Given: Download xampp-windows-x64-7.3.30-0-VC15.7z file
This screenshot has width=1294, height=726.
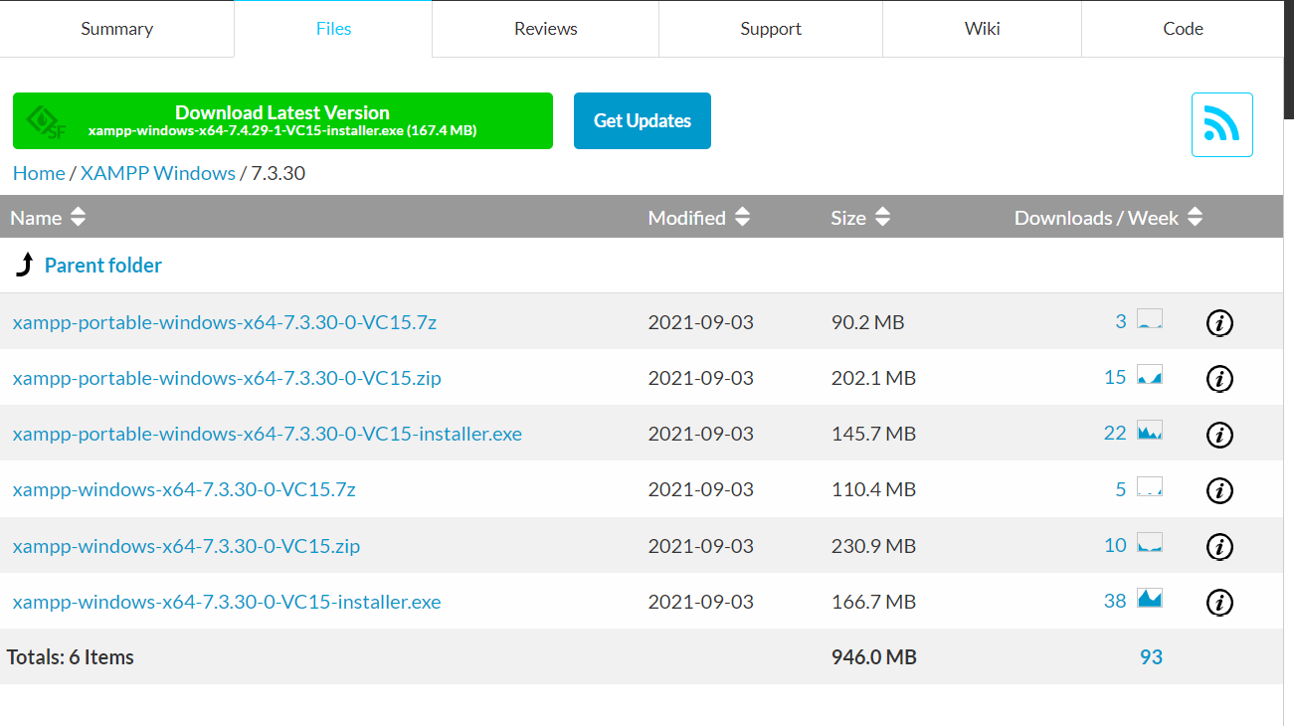Looking at the screenshot, I should [184, 489].
